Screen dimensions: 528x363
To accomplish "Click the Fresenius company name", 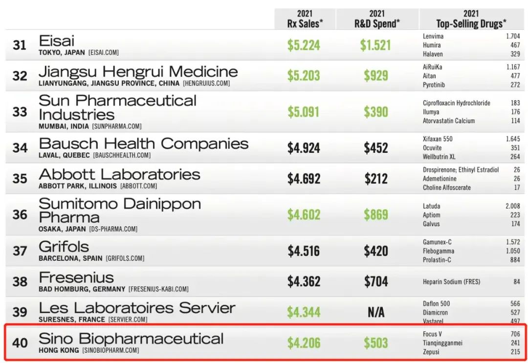I will click(76, 278).
